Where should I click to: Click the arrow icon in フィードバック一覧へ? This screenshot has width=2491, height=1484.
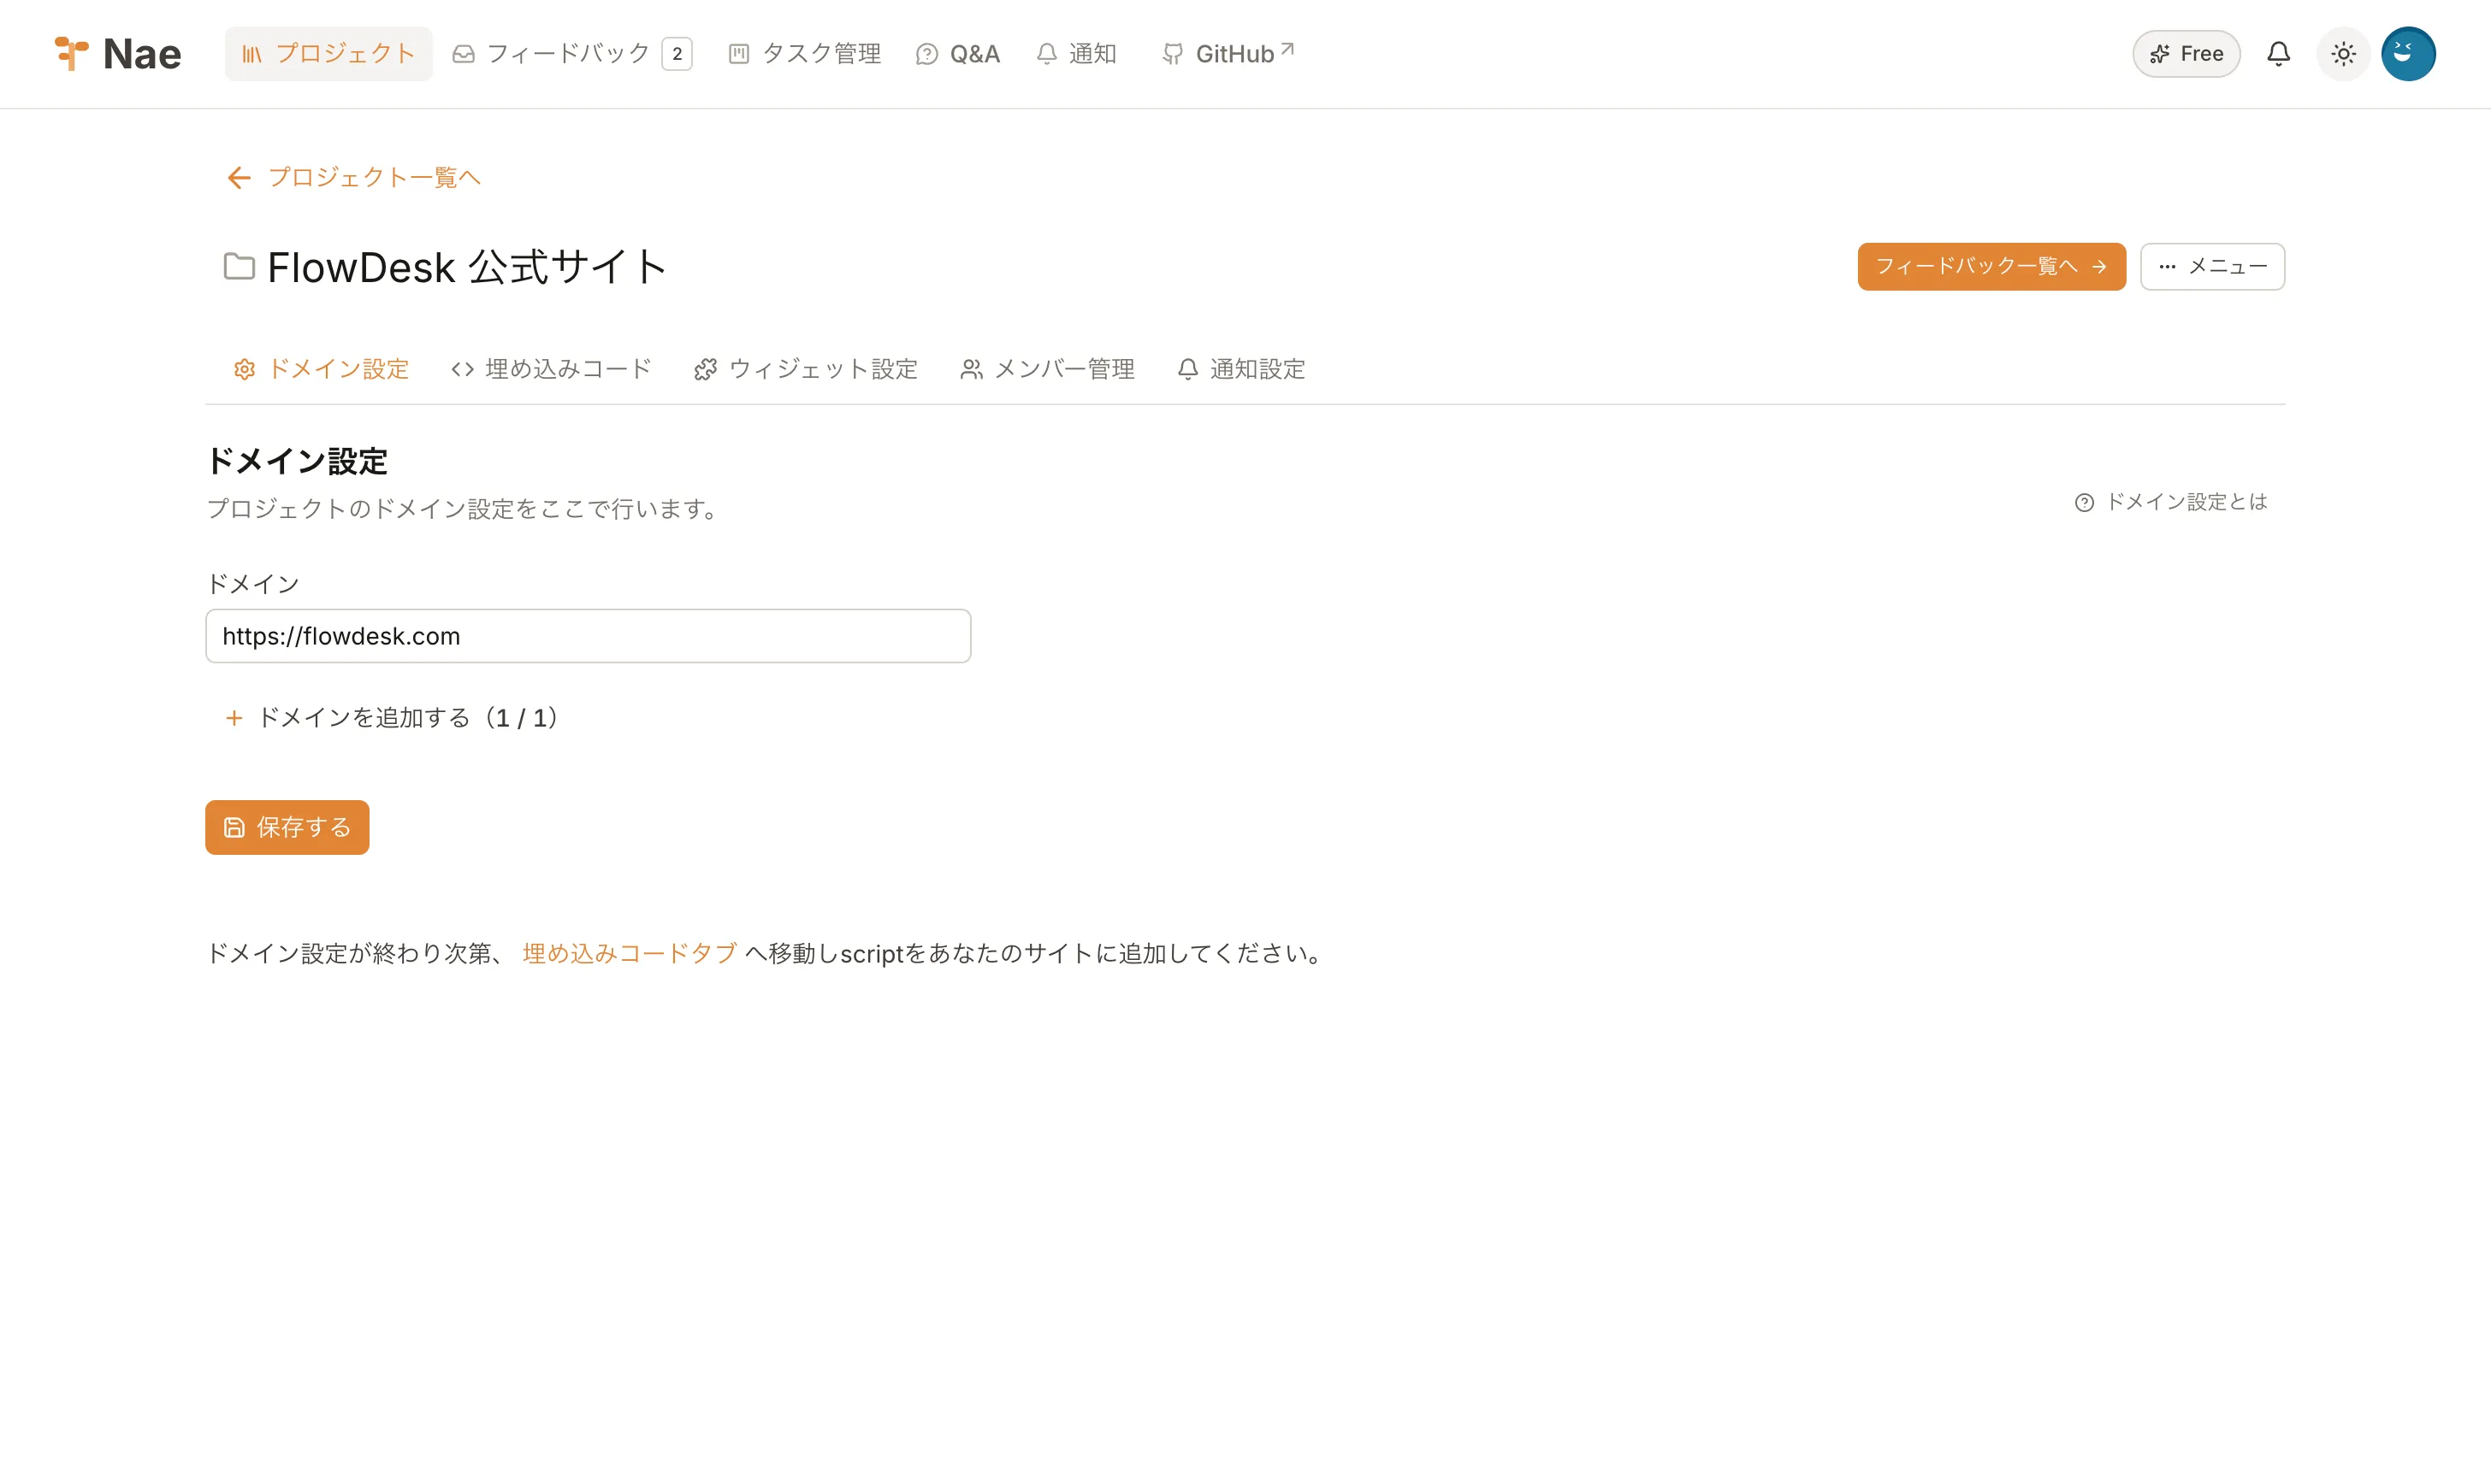pos(2099,267)
